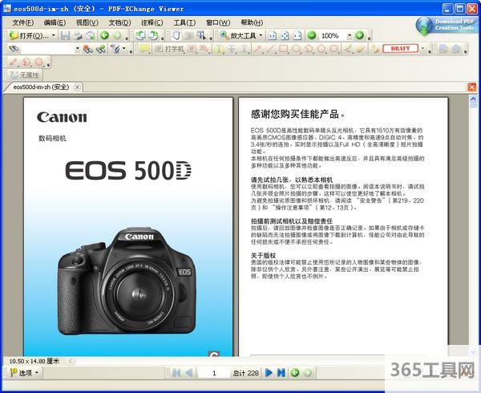This screenshot has width=481, height=393.
Task: Click the page number input field
Action: click(x=214, y=373)
